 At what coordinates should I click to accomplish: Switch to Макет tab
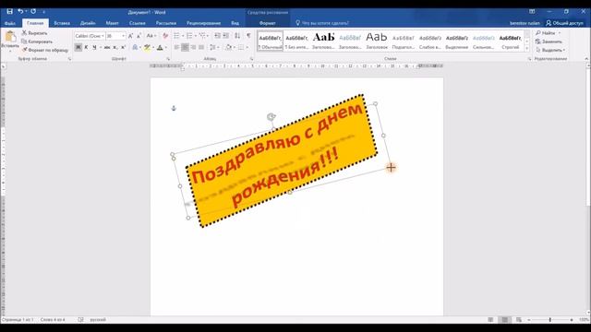tap(112, 23)
